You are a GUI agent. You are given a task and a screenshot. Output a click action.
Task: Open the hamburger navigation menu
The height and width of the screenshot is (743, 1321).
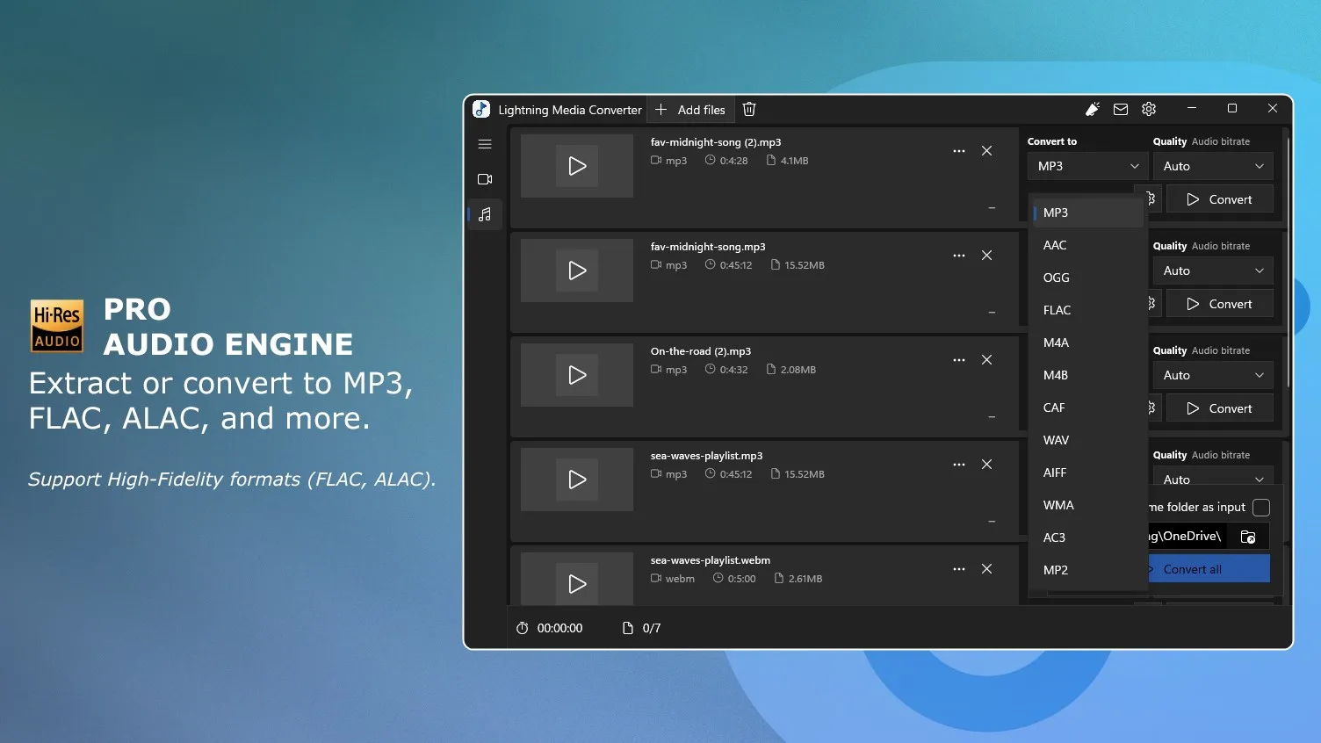[x=485, y=144]
